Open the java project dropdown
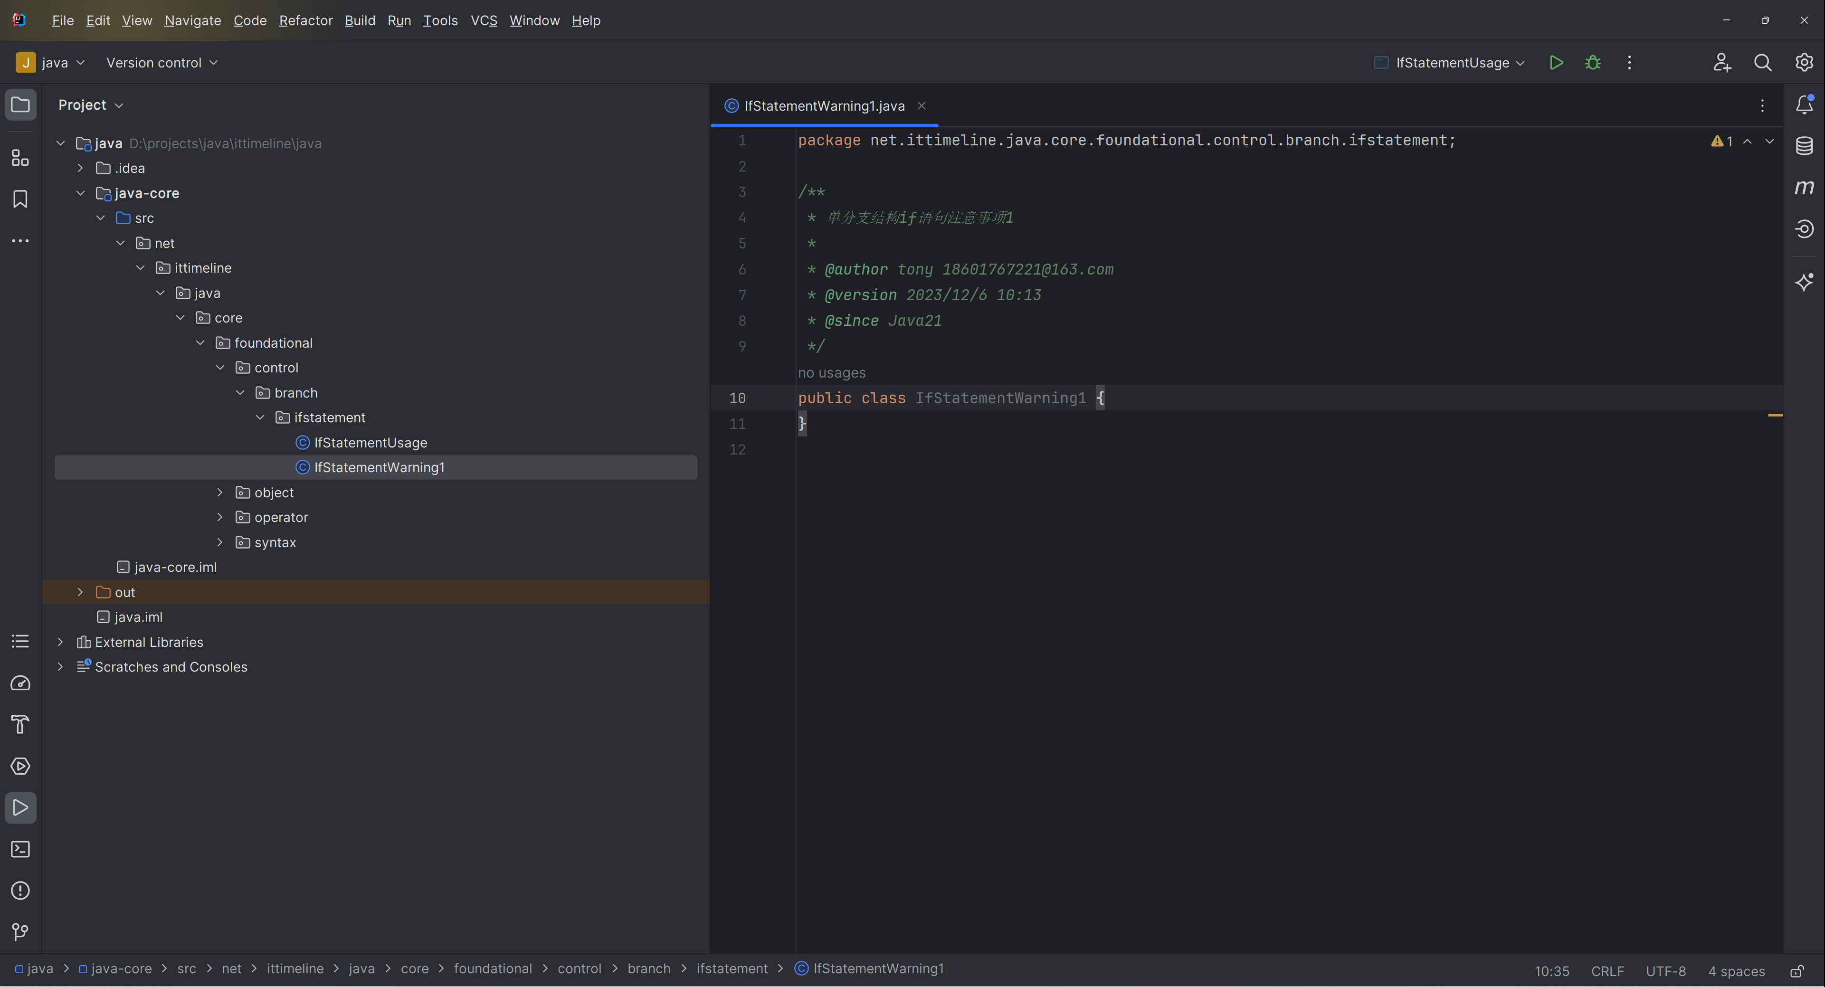Image resolution: width=1825 pixels, height=987 pixels. [x=50, y=62]
